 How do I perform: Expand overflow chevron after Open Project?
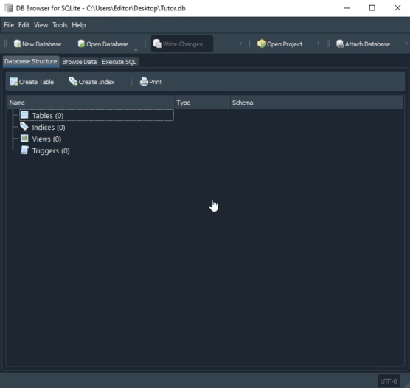(319, 44)
